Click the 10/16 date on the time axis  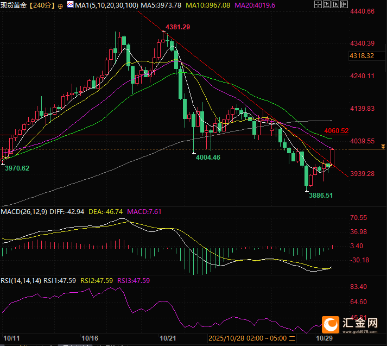[x=90, y=338]
